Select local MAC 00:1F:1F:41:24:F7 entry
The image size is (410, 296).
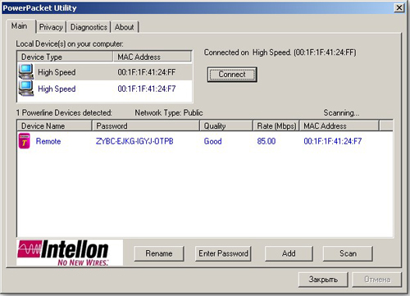(147, 89)
